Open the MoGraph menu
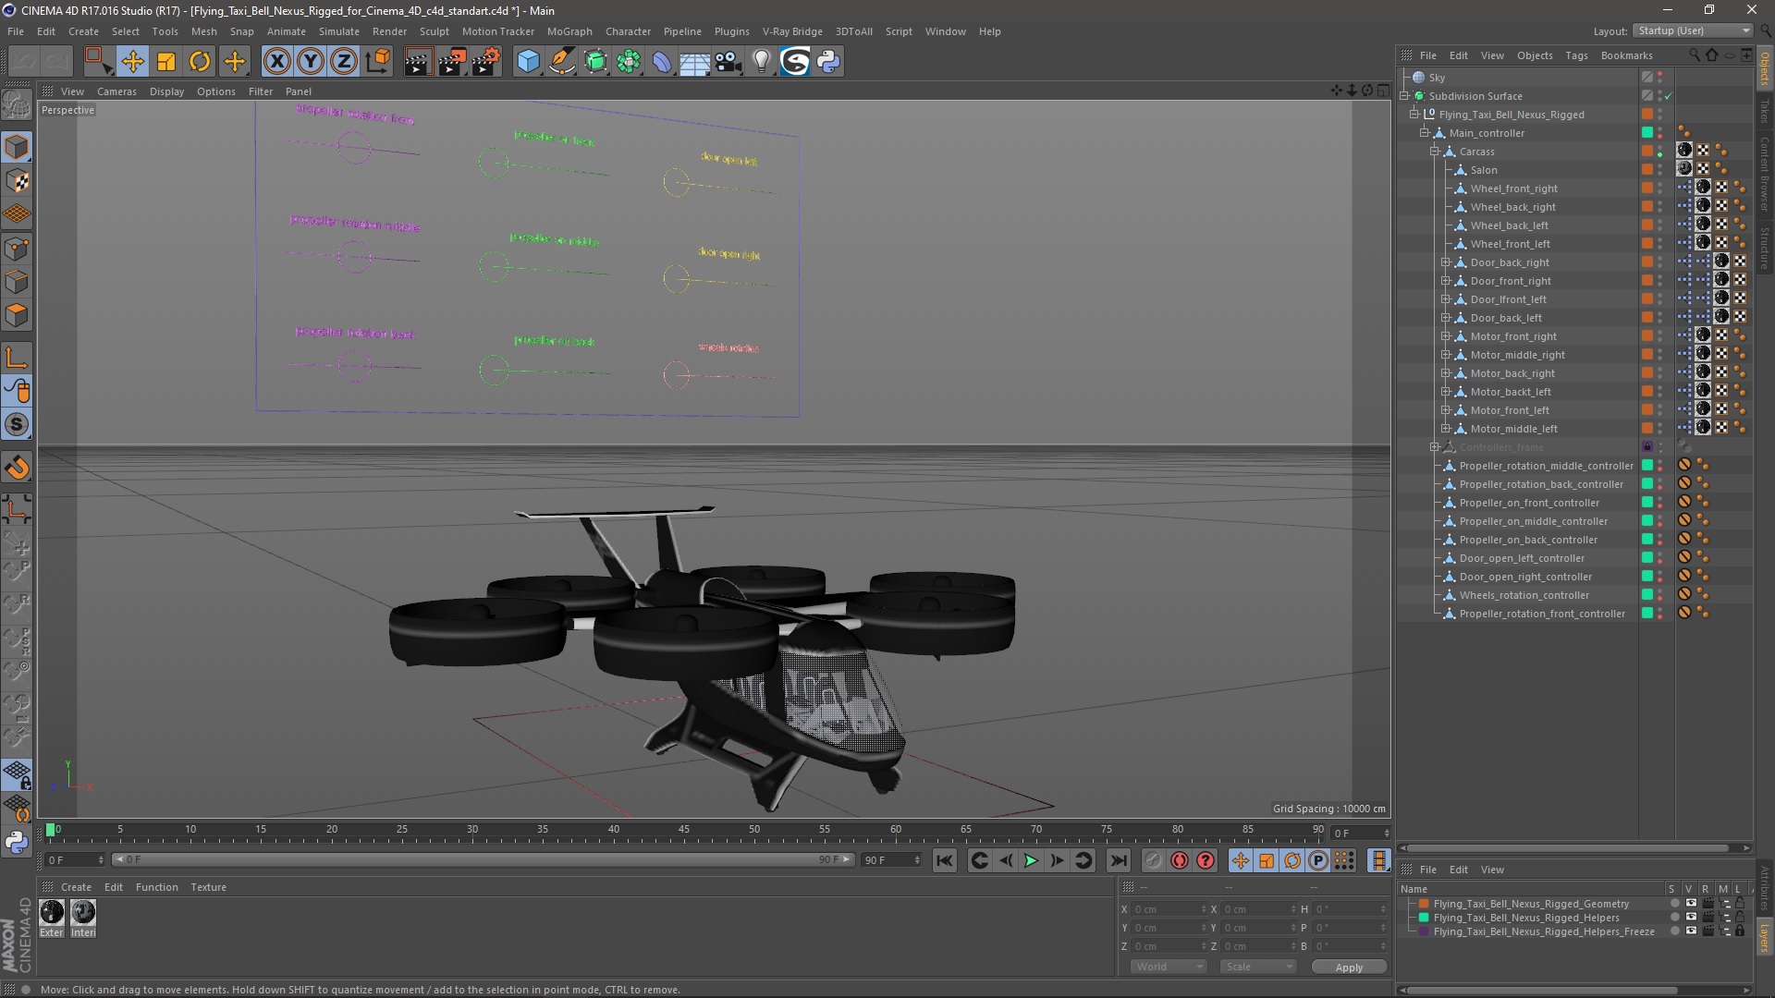The image size is (1775, 998). click(x=569, y=31)
